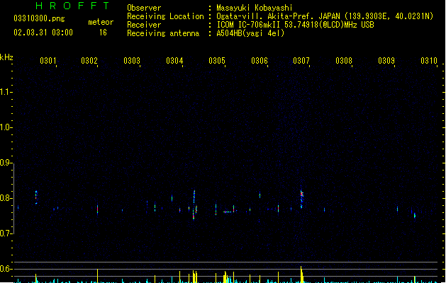Click the tallest yellow intensity peak at 0307
The width and height of the screenshot is (446, 283).
coord(301,275)
